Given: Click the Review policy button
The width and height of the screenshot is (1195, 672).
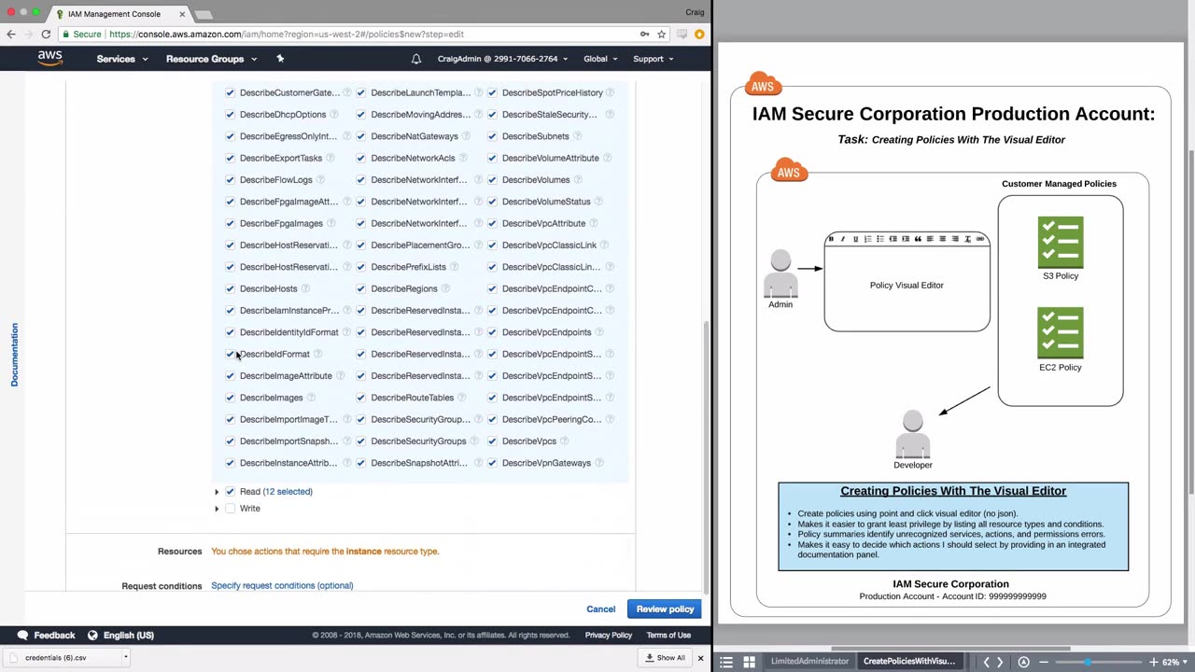Looking at the screenshot, I should pos(665,609).
